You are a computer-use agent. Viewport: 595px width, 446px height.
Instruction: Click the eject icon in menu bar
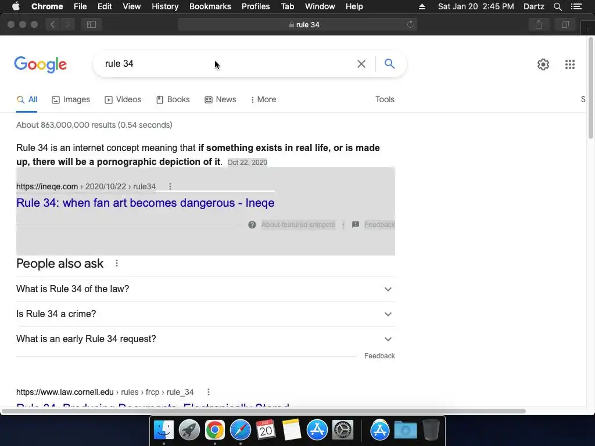422,6
